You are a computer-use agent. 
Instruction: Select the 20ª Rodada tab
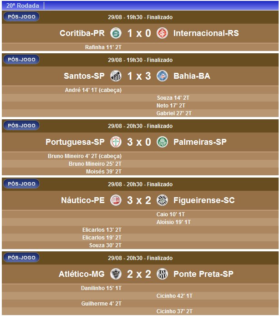(x=23, y=5)
